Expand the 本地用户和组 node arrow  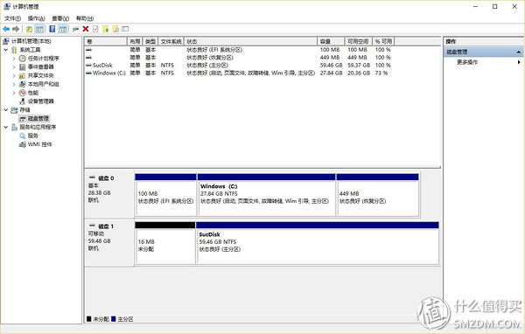point(14,84)
